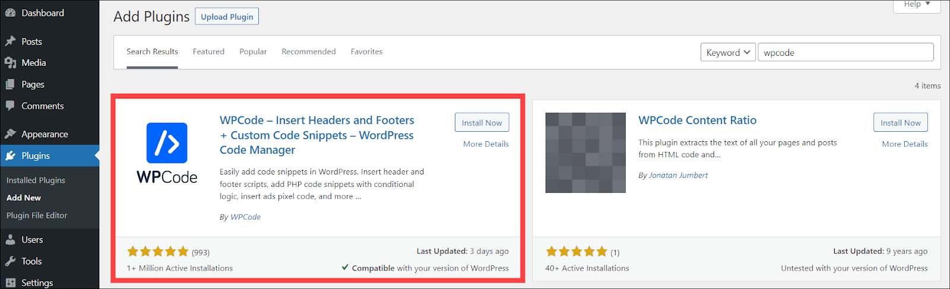This screenshot has height=289, width=950.
Task: Click '1+ Million Active Installations' text
Action: 180,268
